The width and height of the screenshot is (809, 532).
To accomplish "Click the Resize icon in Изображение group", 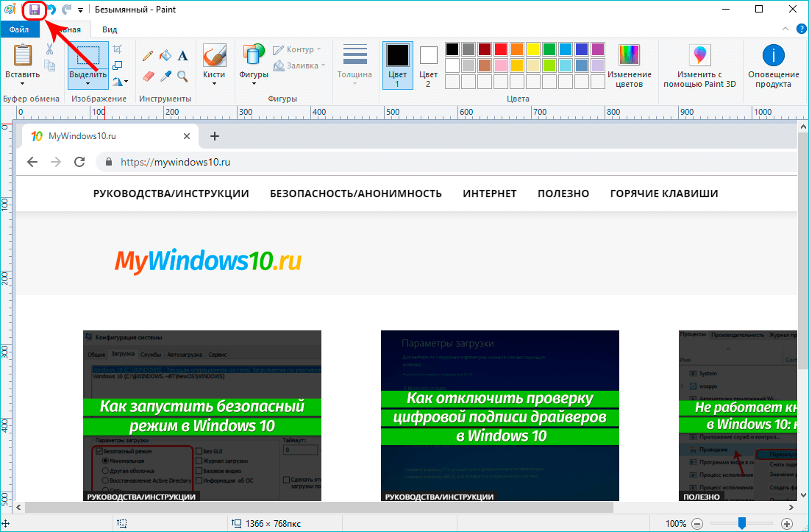I will [118, 65].
